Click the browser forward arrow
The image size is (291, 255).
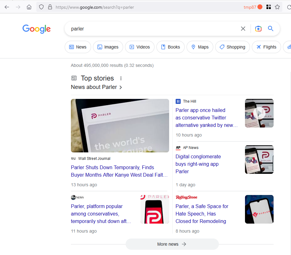tap(18, 7)
